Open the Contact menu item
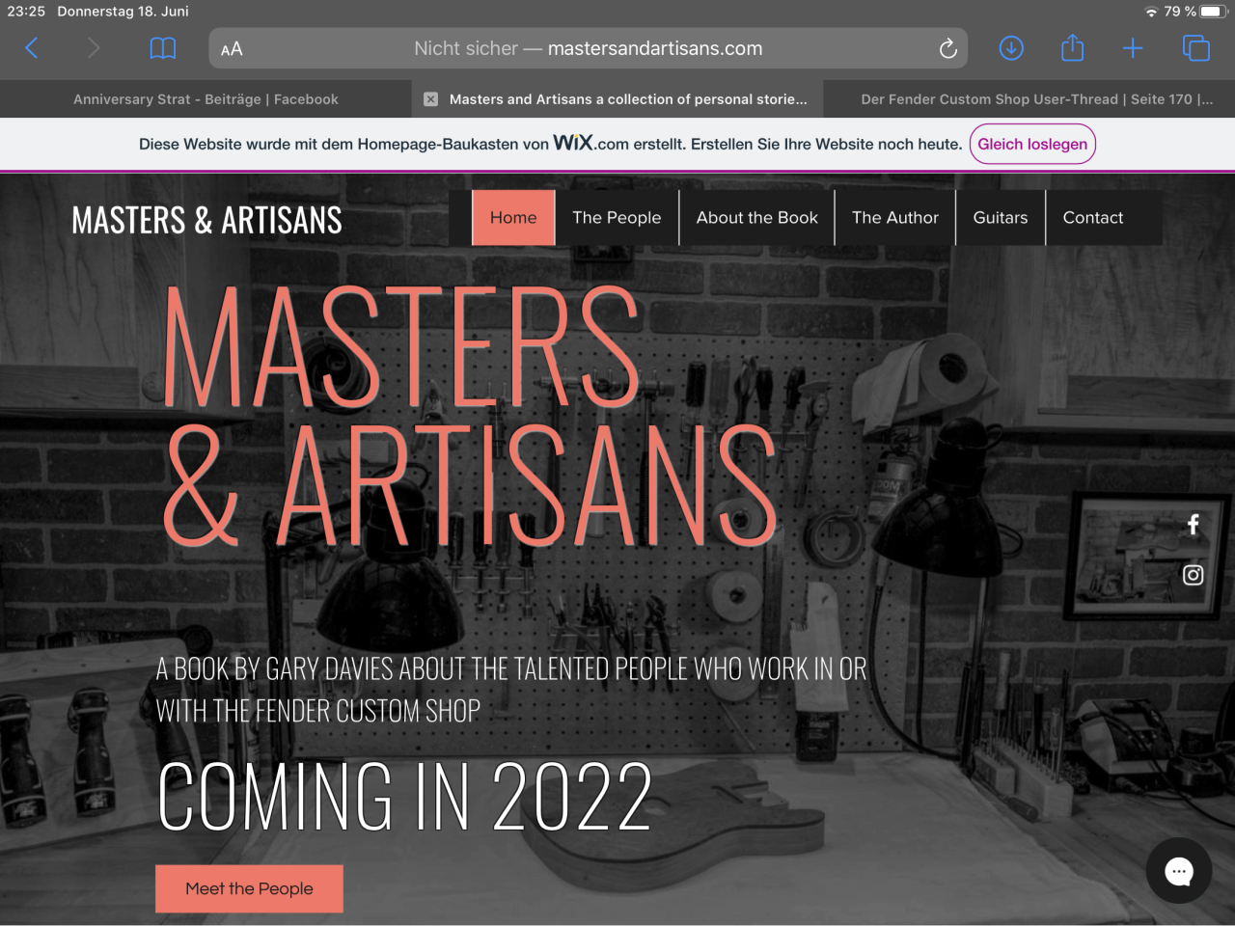The width and height of the screenshot is (1235, 926). point(1093,218)
